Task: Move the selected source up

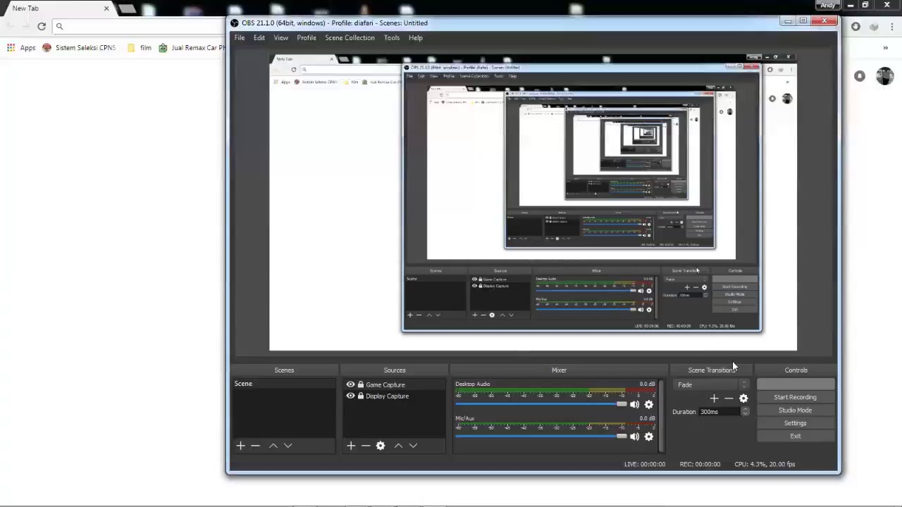Action: [398, 446]
